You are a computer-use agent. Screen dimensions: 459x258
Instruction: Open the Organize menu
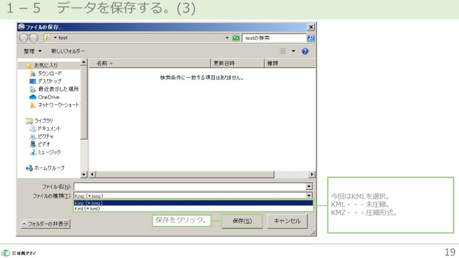[31, 51]
